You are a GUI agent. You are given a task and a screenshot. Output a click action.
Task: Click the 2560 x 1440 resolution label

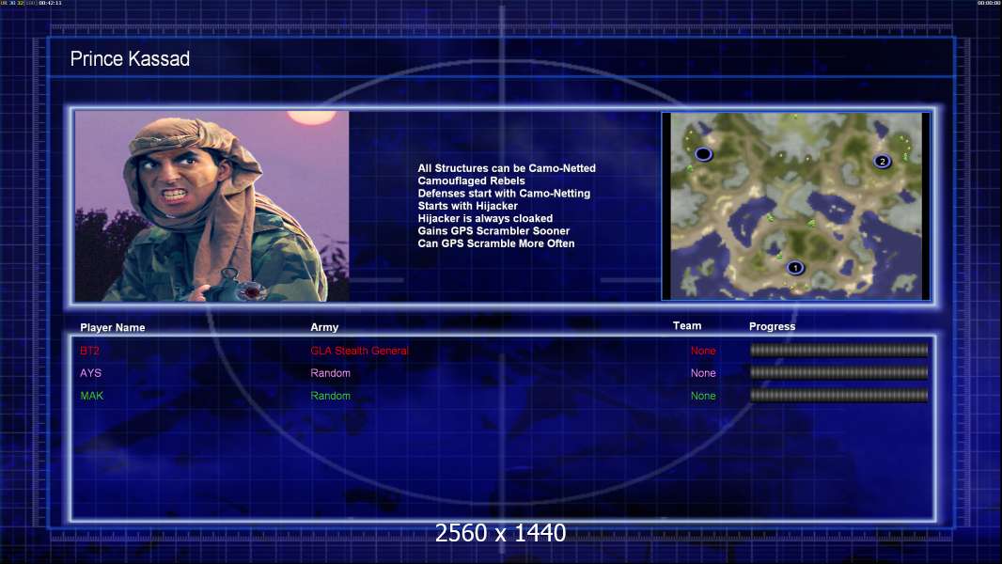click(x=500, y=533)
